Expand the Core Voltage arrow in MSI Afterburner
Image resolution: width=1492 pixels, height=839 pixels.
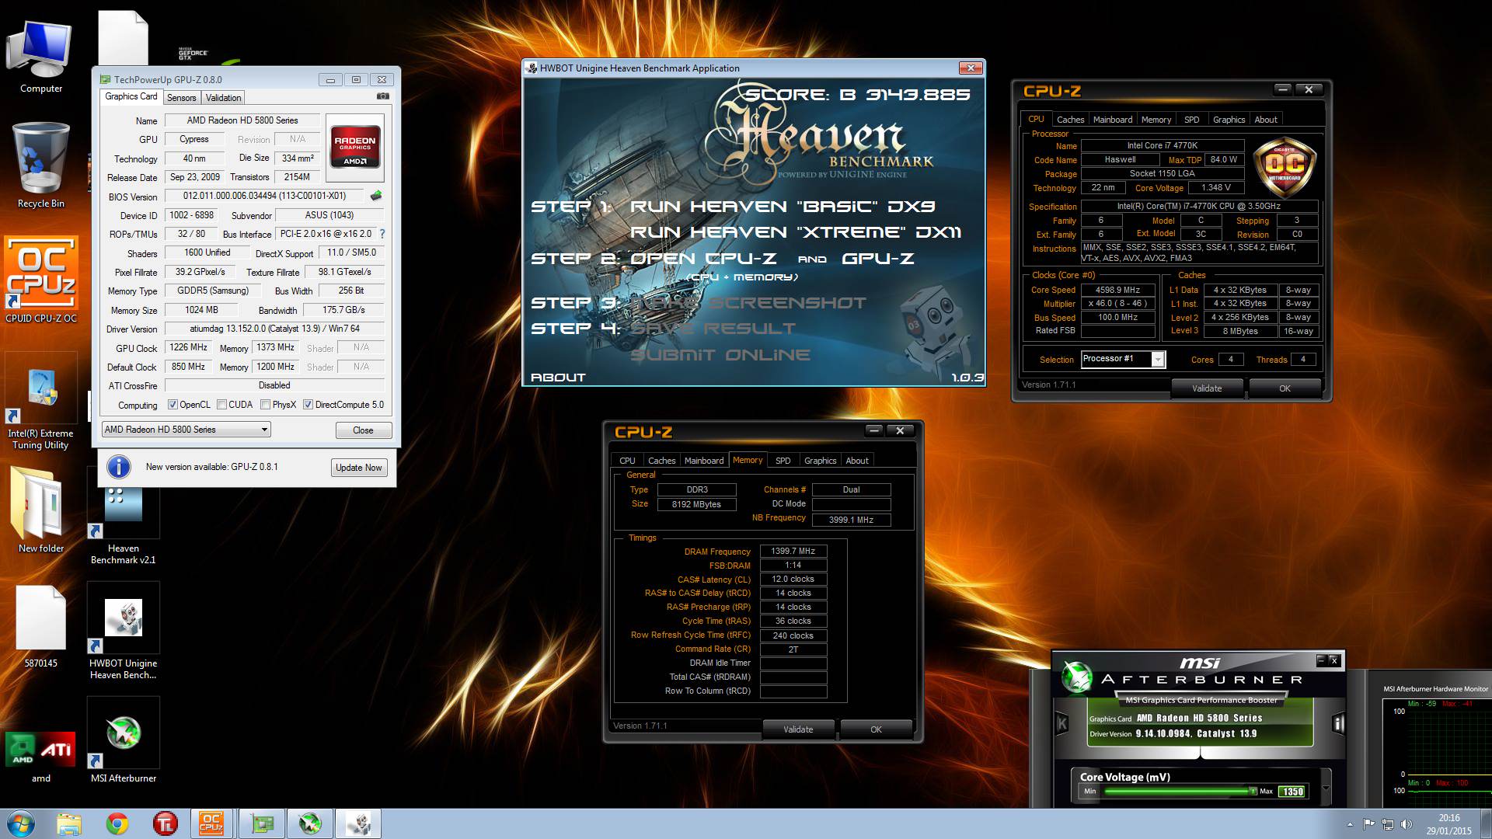point(1326,790)
